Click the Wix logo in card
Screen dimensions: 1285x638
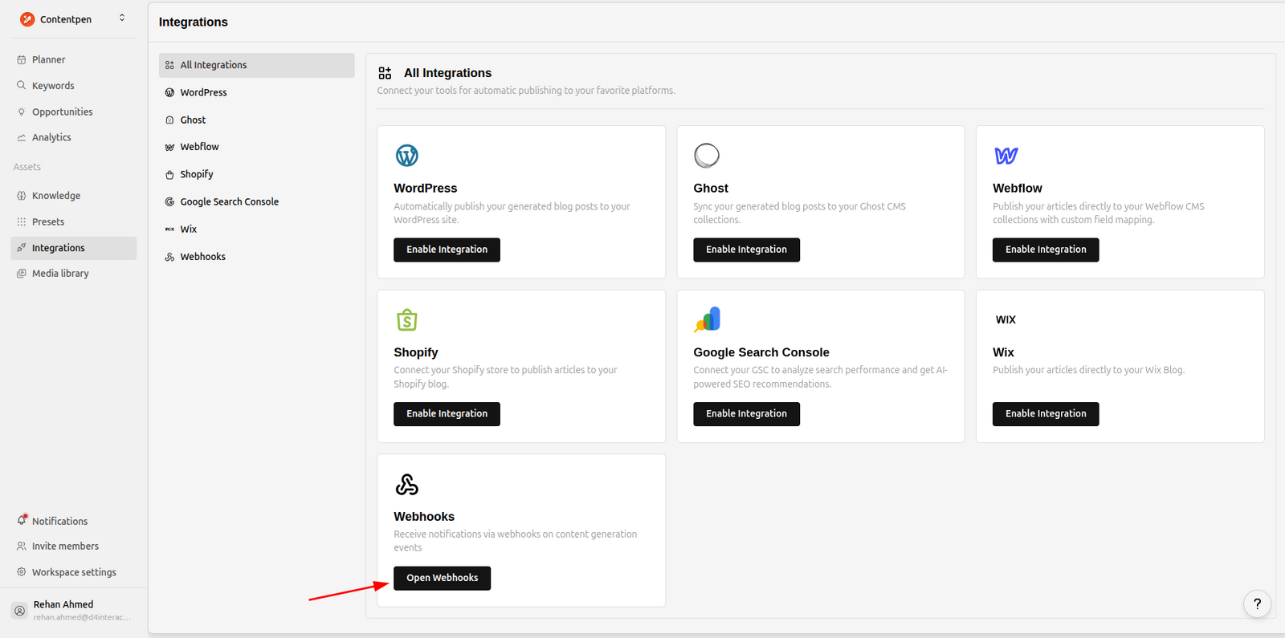(1006, 319)
